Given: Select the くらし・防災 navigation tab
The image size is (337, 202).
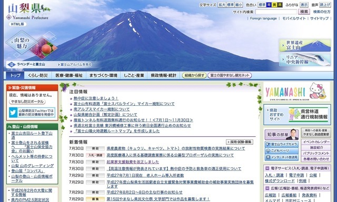Looking at the screenshot, I should [38, 75].
